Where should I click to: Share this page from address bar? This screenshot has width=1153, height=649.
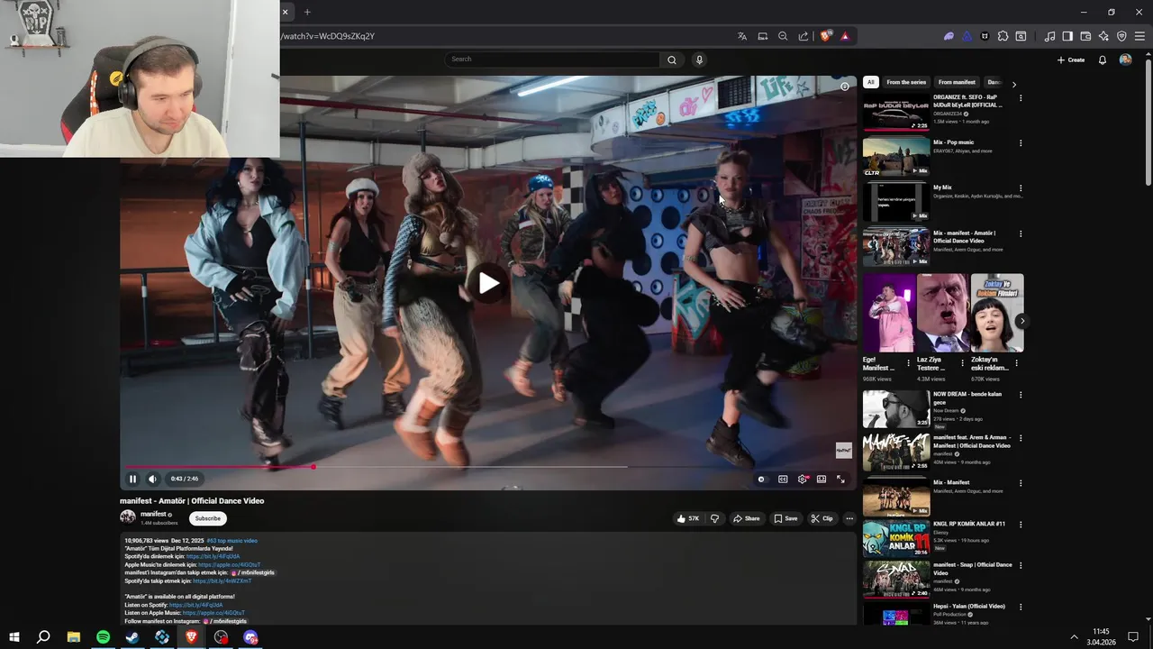click(803, 36)
